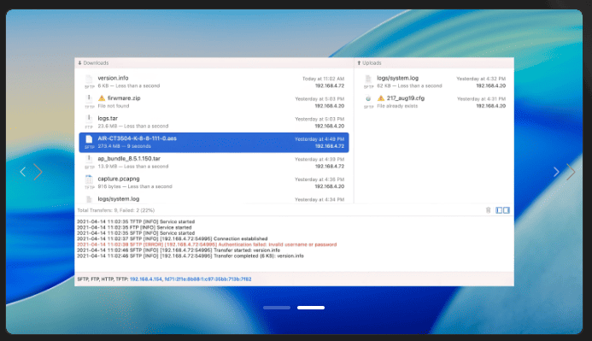Viewport: 592px width, 341px height.
Task: Click the warning triangle beside 217_aug19.cfg
Action: tap(381, 98)
